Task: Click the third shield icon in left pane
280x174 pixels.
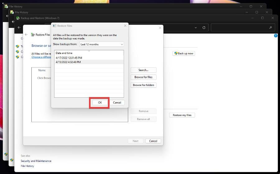Action: coord(17,57)
